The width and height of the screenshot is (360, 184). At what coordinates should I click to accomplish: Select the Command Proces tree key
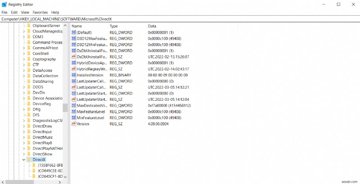click(47, 42)
